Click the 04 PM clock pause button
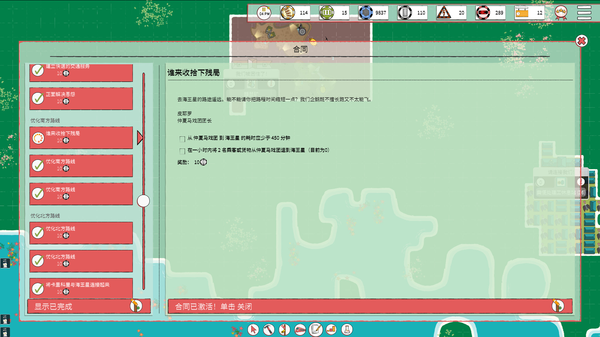Screen dimensions: 600x337 264,13
